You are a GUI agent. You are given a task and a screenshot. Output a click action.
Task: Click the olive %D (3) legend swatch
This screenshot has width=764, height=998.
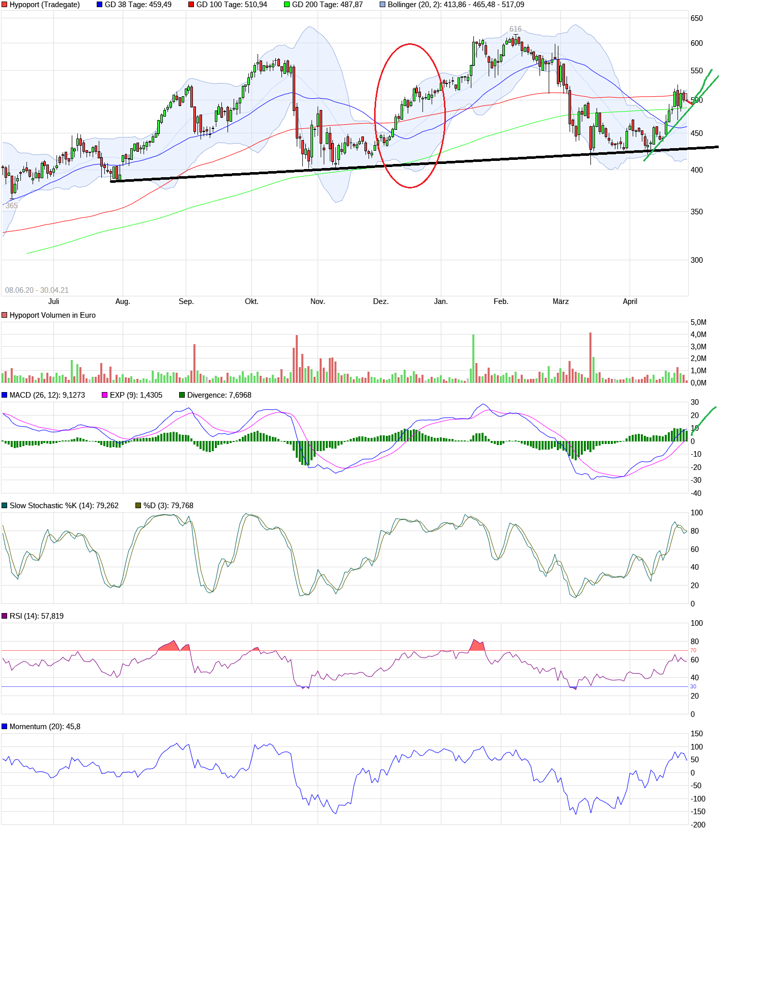tap(138, 506)
